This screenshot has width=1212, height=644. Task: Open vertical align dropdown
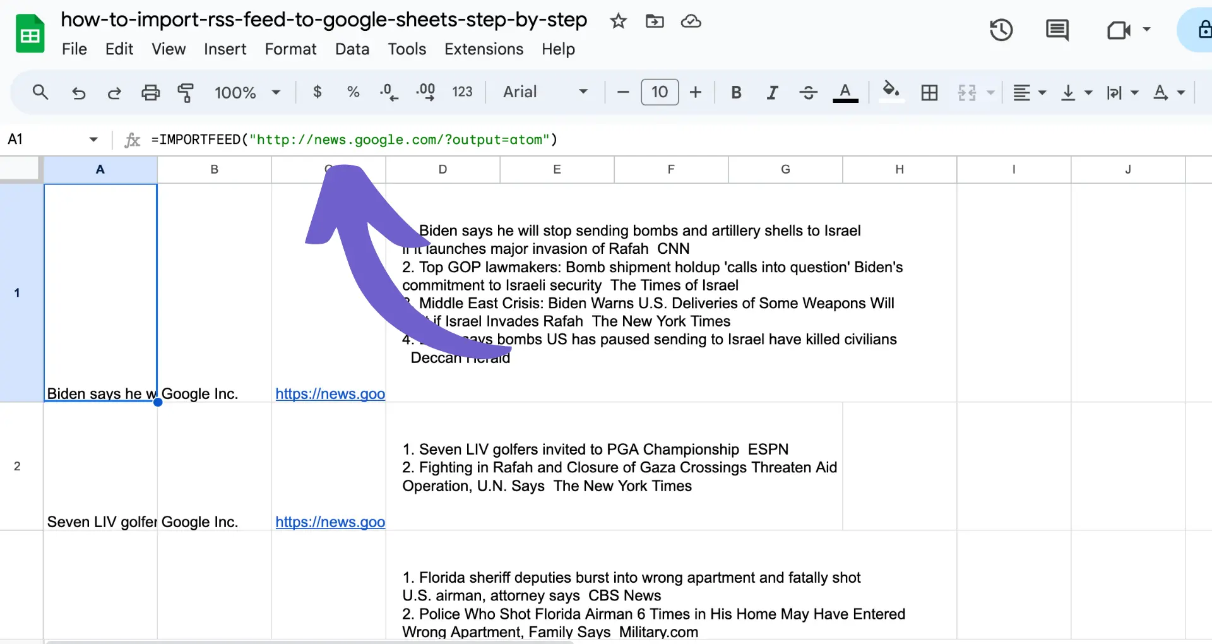[1076, 93]
